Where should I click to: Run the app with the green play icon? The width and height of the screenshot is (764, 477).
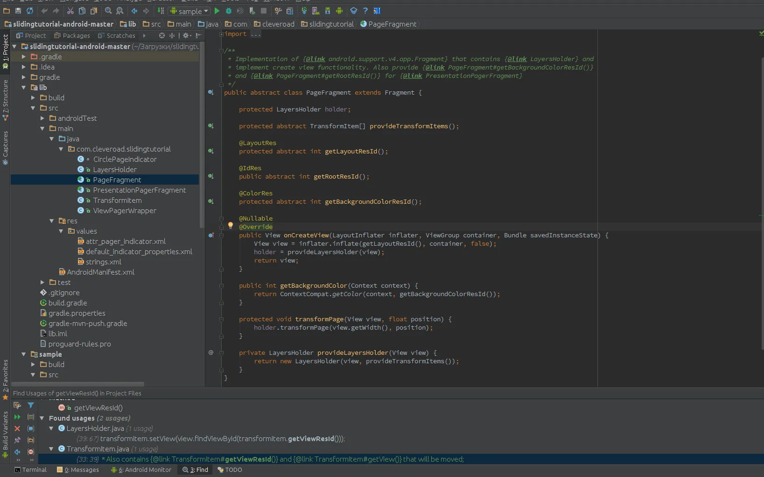217,11
